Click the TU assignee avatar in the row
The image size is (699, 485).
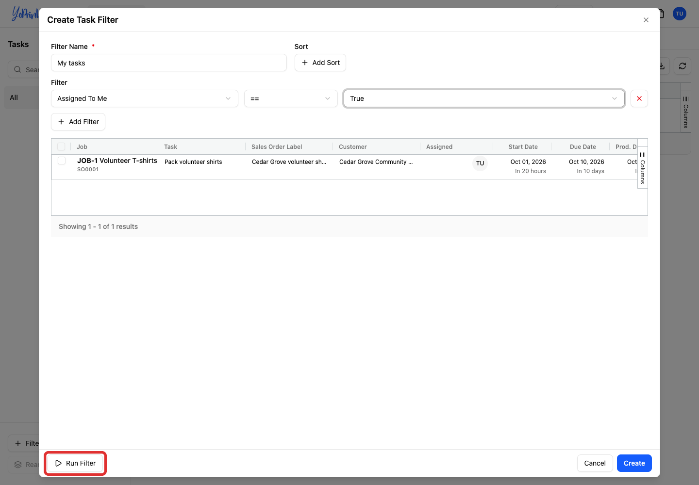pyautogui.click(x=480, y=163)
